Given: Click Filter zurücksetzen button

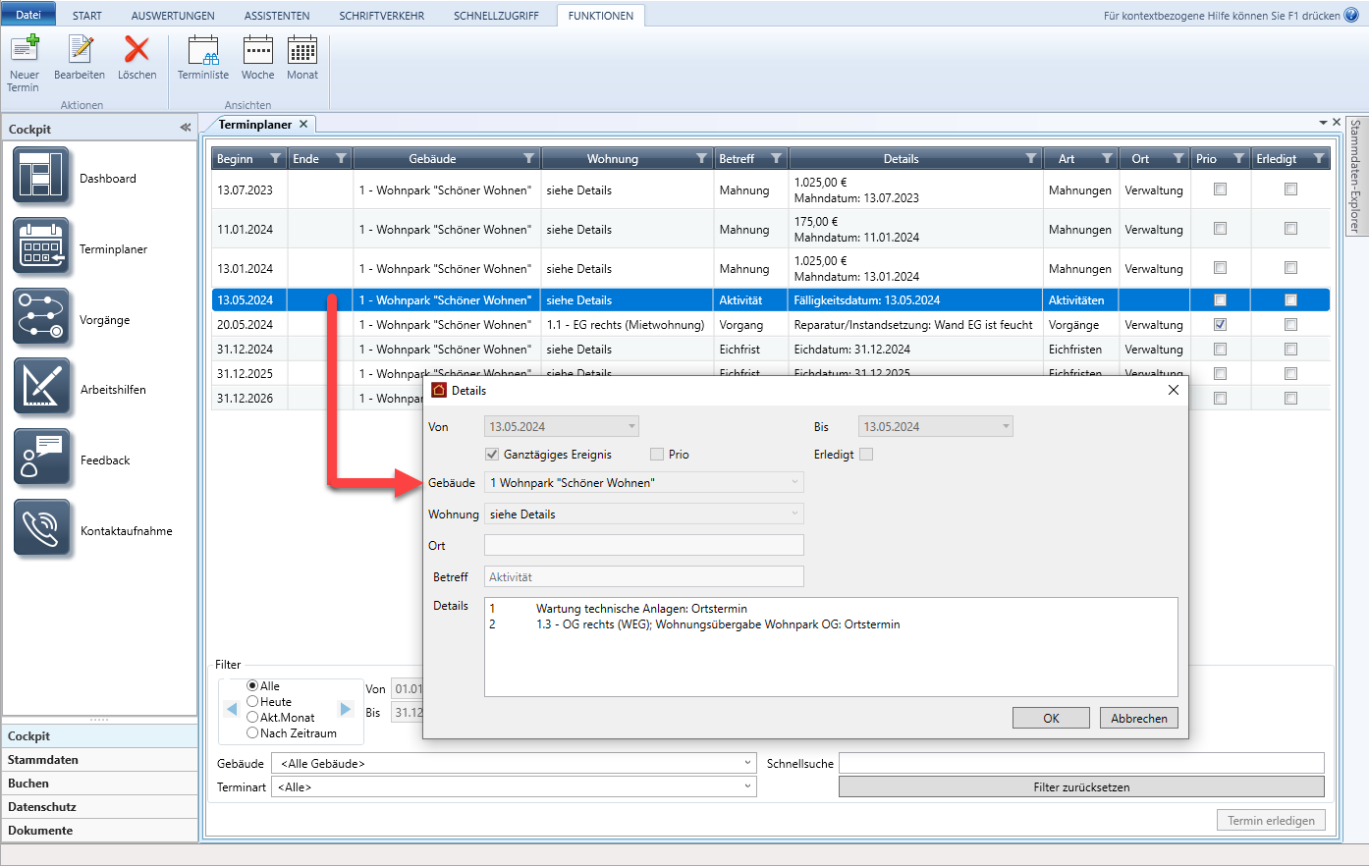Looking at the screenshot, I should pyautogui.click(x=1081, y=787).
